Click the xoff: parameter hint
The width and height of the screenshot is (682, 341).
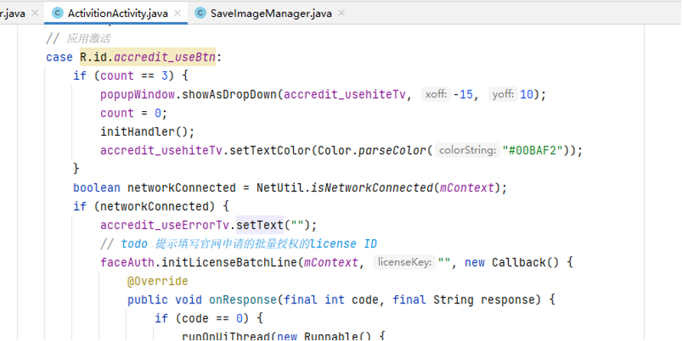pyautogui.click(x=436, y=94)
